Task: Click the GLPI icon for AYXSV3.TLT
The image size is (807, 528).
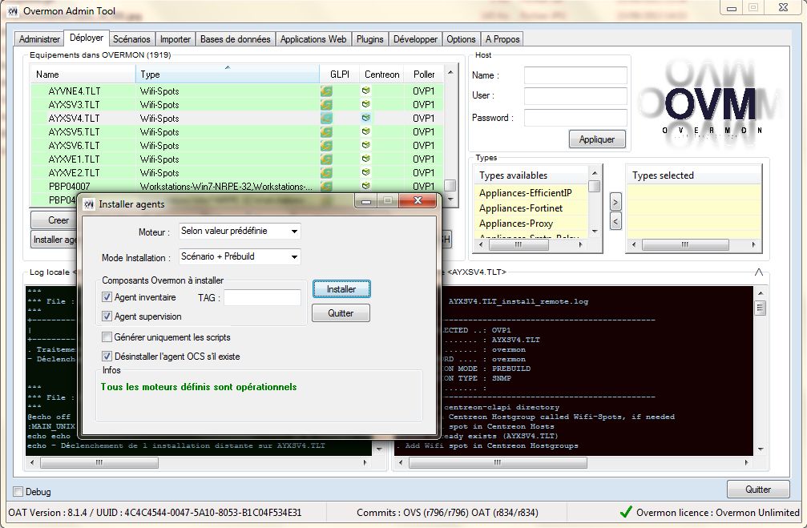Action: pos(326,104)
